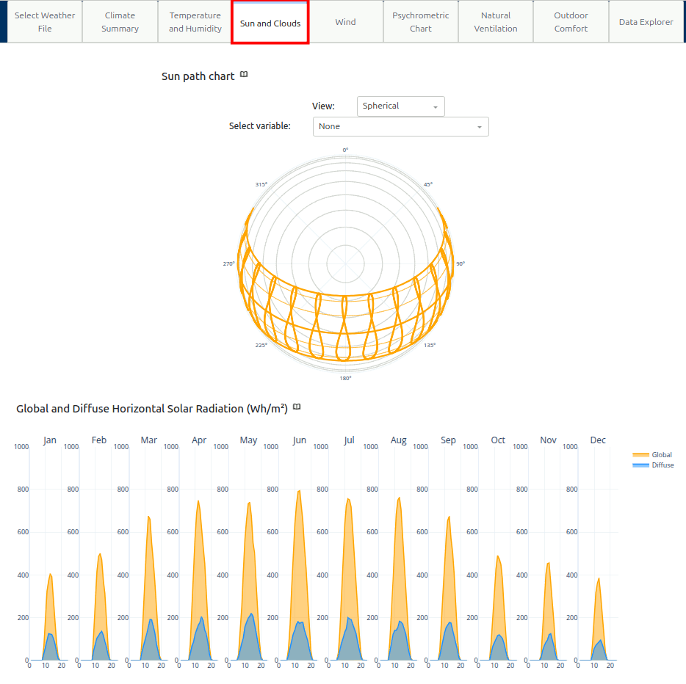Open the info book icon beside Sun path chart
686x684 pixels.
tap(245, 75)
